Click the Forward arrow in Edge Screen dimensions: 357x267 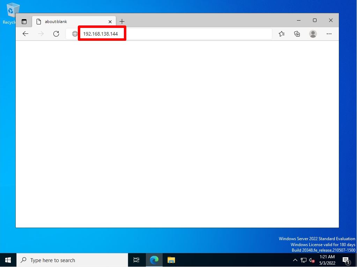(x=41, y=34)
